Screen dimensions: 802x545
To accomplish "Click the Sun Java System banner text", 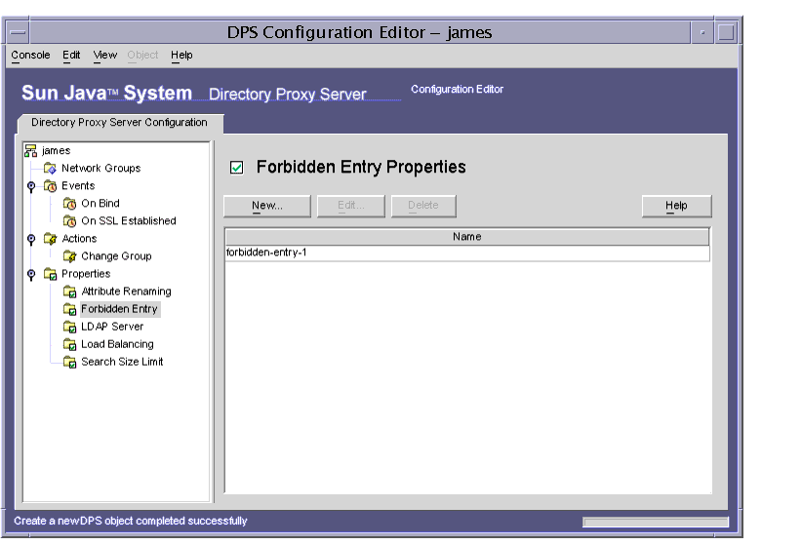I will (107, 94).
